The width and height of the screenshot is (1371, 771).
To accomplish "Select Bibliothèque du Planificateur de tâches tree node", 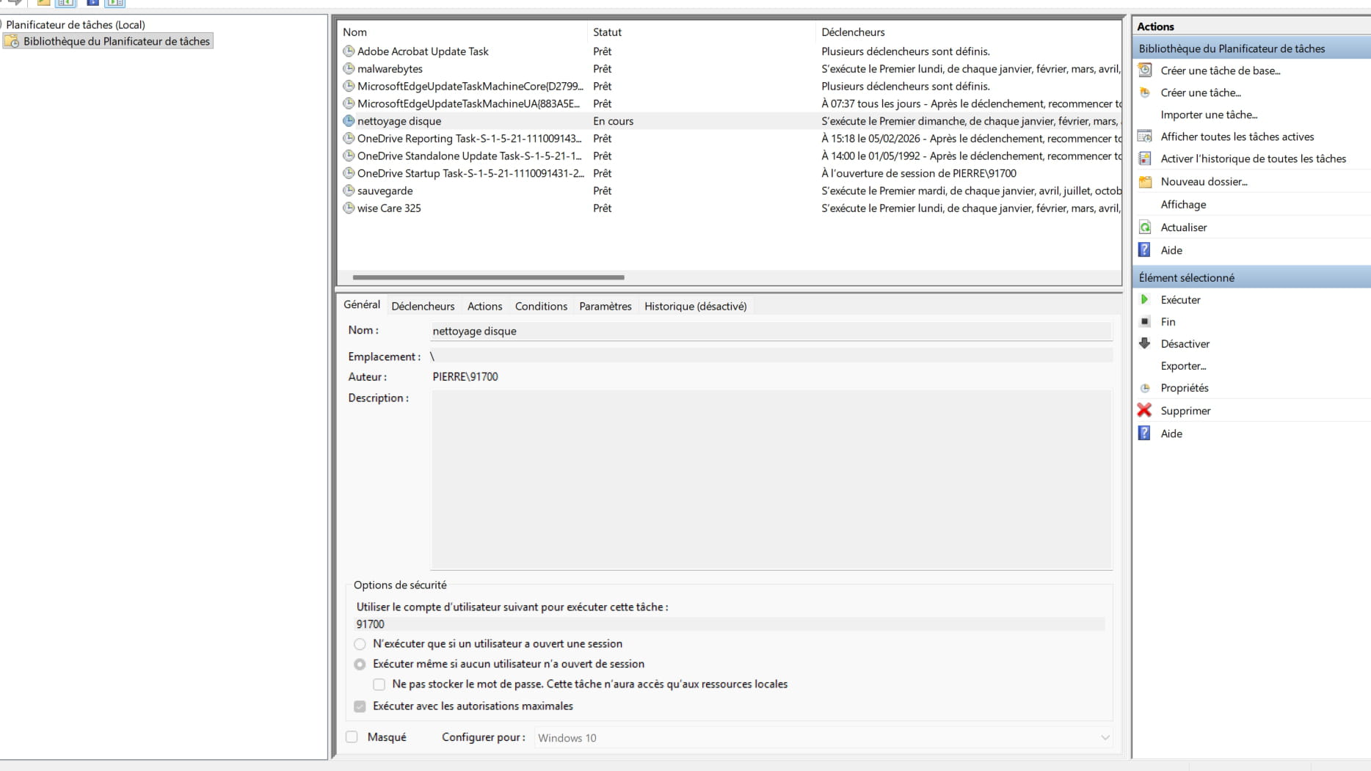I will click(x=116, y=42).
